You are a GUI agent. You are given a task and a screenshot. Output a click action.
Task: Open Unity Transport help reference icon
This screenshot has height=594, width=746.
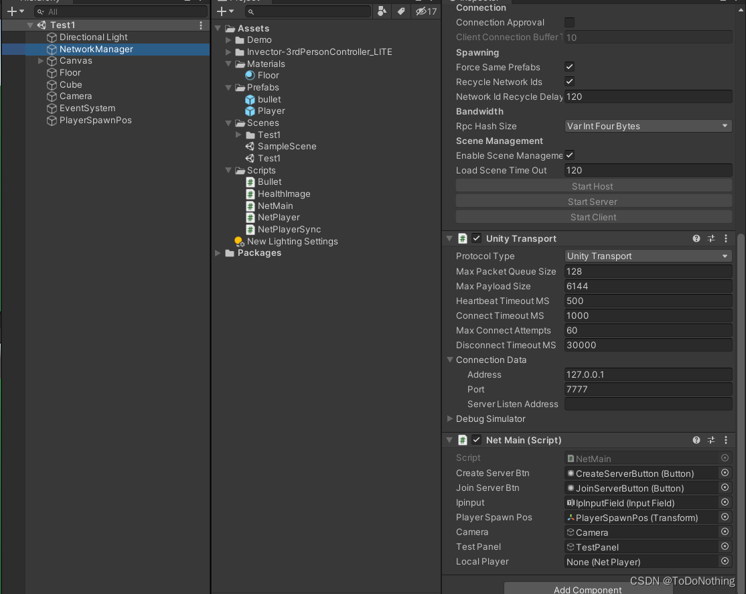[696, 238]
